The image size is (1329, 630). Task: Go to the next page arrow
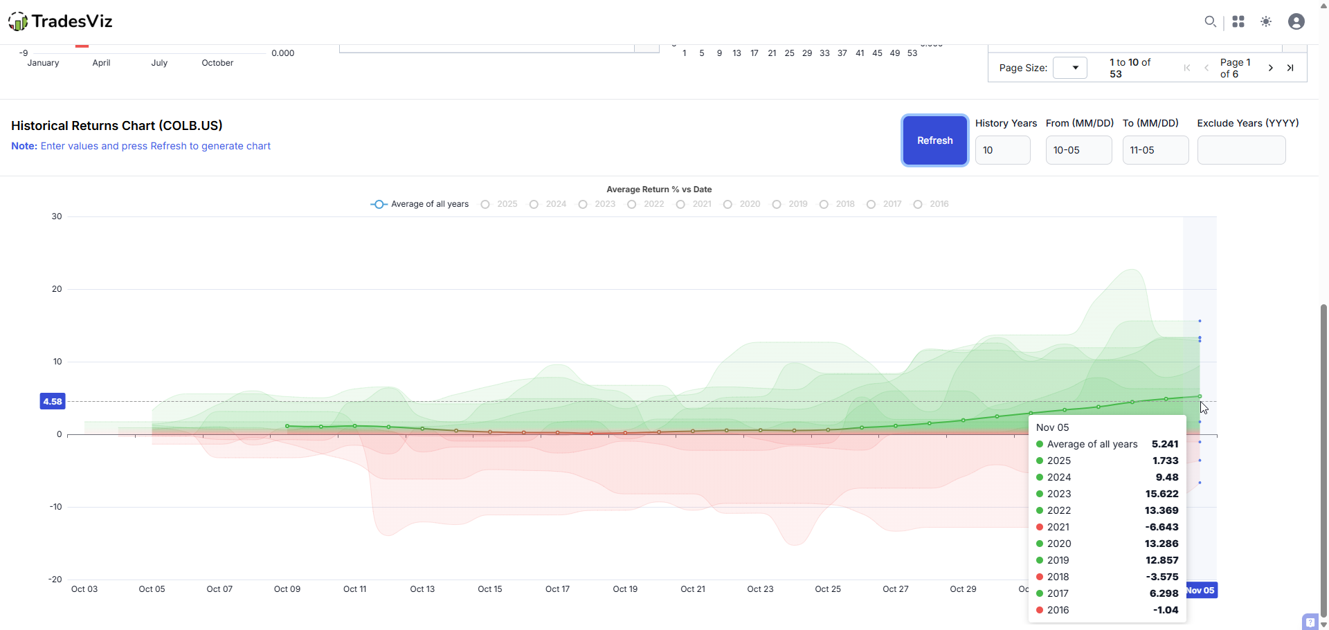(x=1270, y=68)
